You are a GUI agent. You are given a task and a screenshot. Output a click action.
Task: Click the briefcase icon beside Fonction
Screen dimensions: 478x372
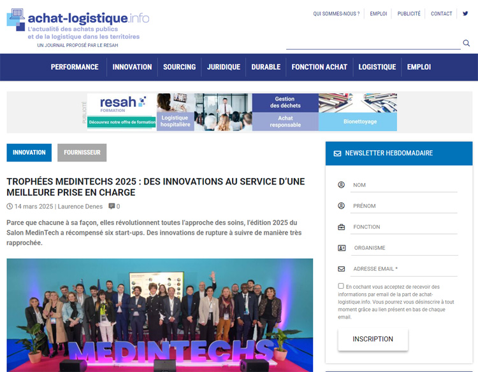pos(342,227)
